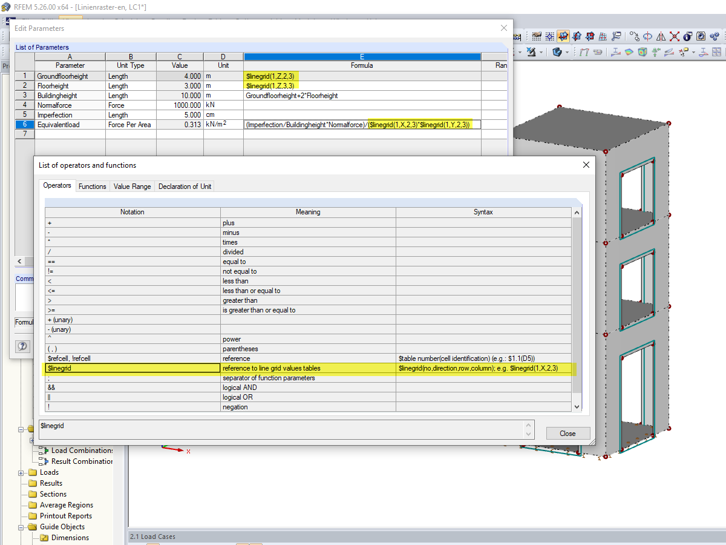This screenshot has width=726, height=545.
Task: Click the highlighted work plane icon
Action: click(563, 36)
